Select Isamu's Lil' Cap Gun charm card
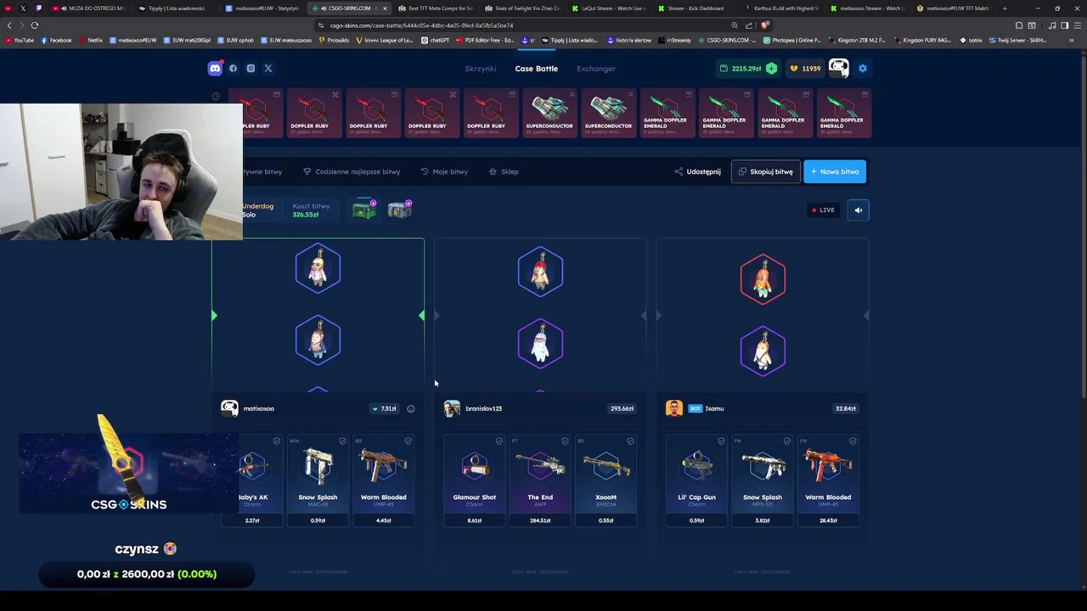 click(696, 480)
